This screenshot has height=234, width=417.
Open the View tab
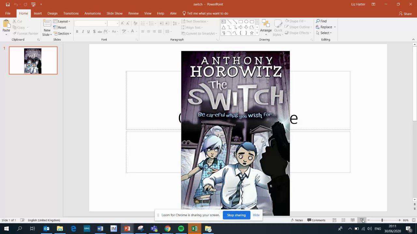(148, 13)
